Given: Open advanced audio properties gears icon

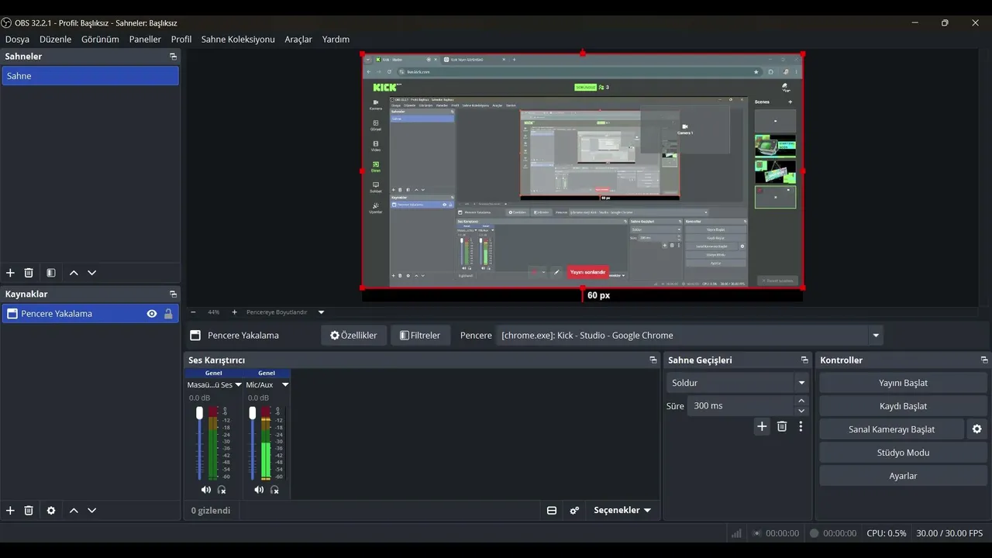Looking at the screenshot, I should click(574, 511).
